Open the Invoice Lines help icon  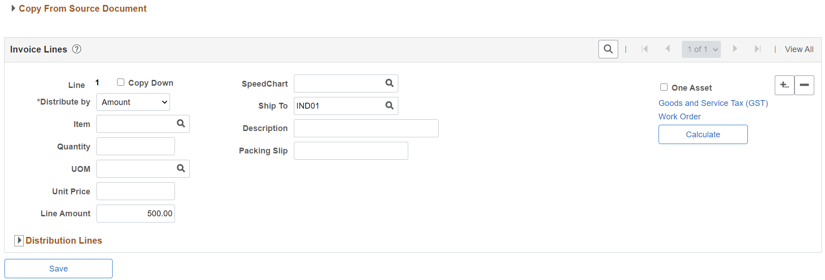(x=77, y=49)
